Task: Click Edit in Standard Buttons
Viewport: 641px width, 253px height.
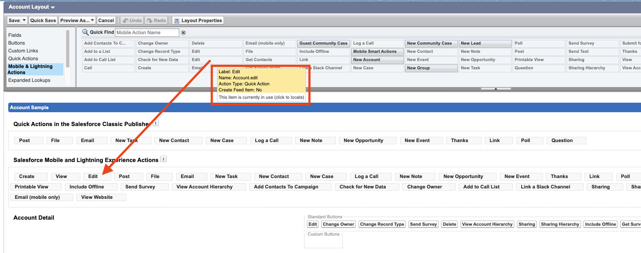Action: 312,224
